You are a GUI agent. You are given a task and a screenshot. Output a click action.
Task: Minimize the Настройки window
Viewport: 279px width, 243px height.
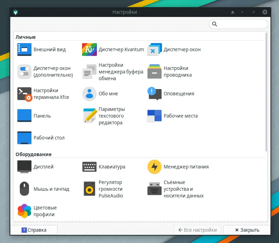click(242, 12)
